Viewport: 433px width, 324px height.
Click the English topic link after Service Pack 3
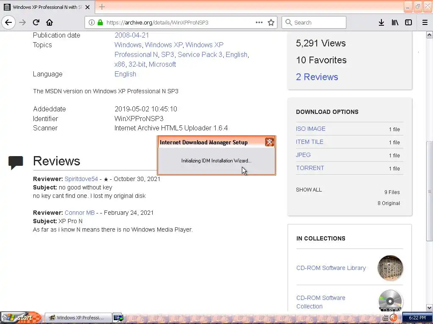(236, 54)
